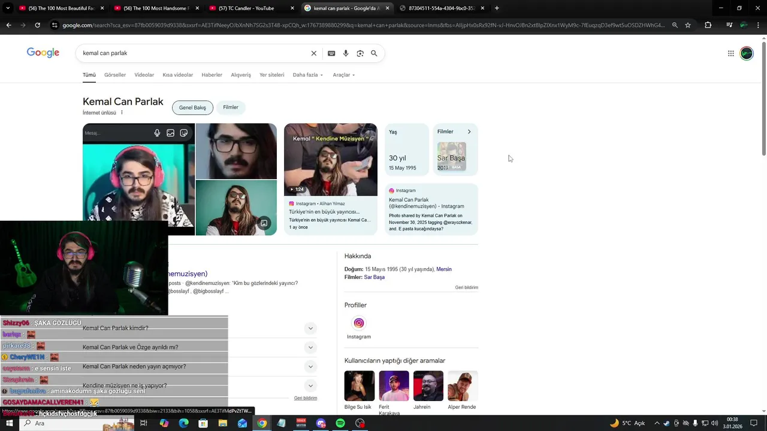767x431 pixels.
Task: Expand 'Kendine müzisyen ne iş yapıyor?'
Action: pyautogui.click(x=310, y=386)
